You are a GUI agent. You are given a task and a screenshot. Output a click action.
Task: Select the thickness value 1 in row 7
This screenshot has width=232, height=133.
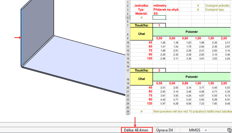pyautogui.click(x=159, y=25)
